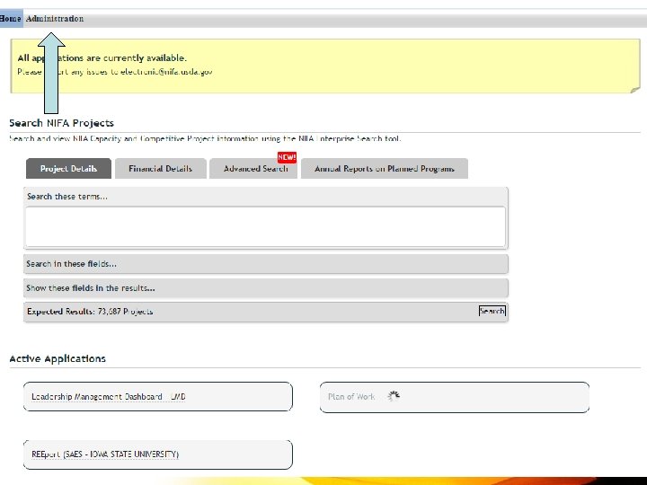Viewport: 647px width, 485px height.
Task: Open the Advanced Search tab
Action: point(253,168)
